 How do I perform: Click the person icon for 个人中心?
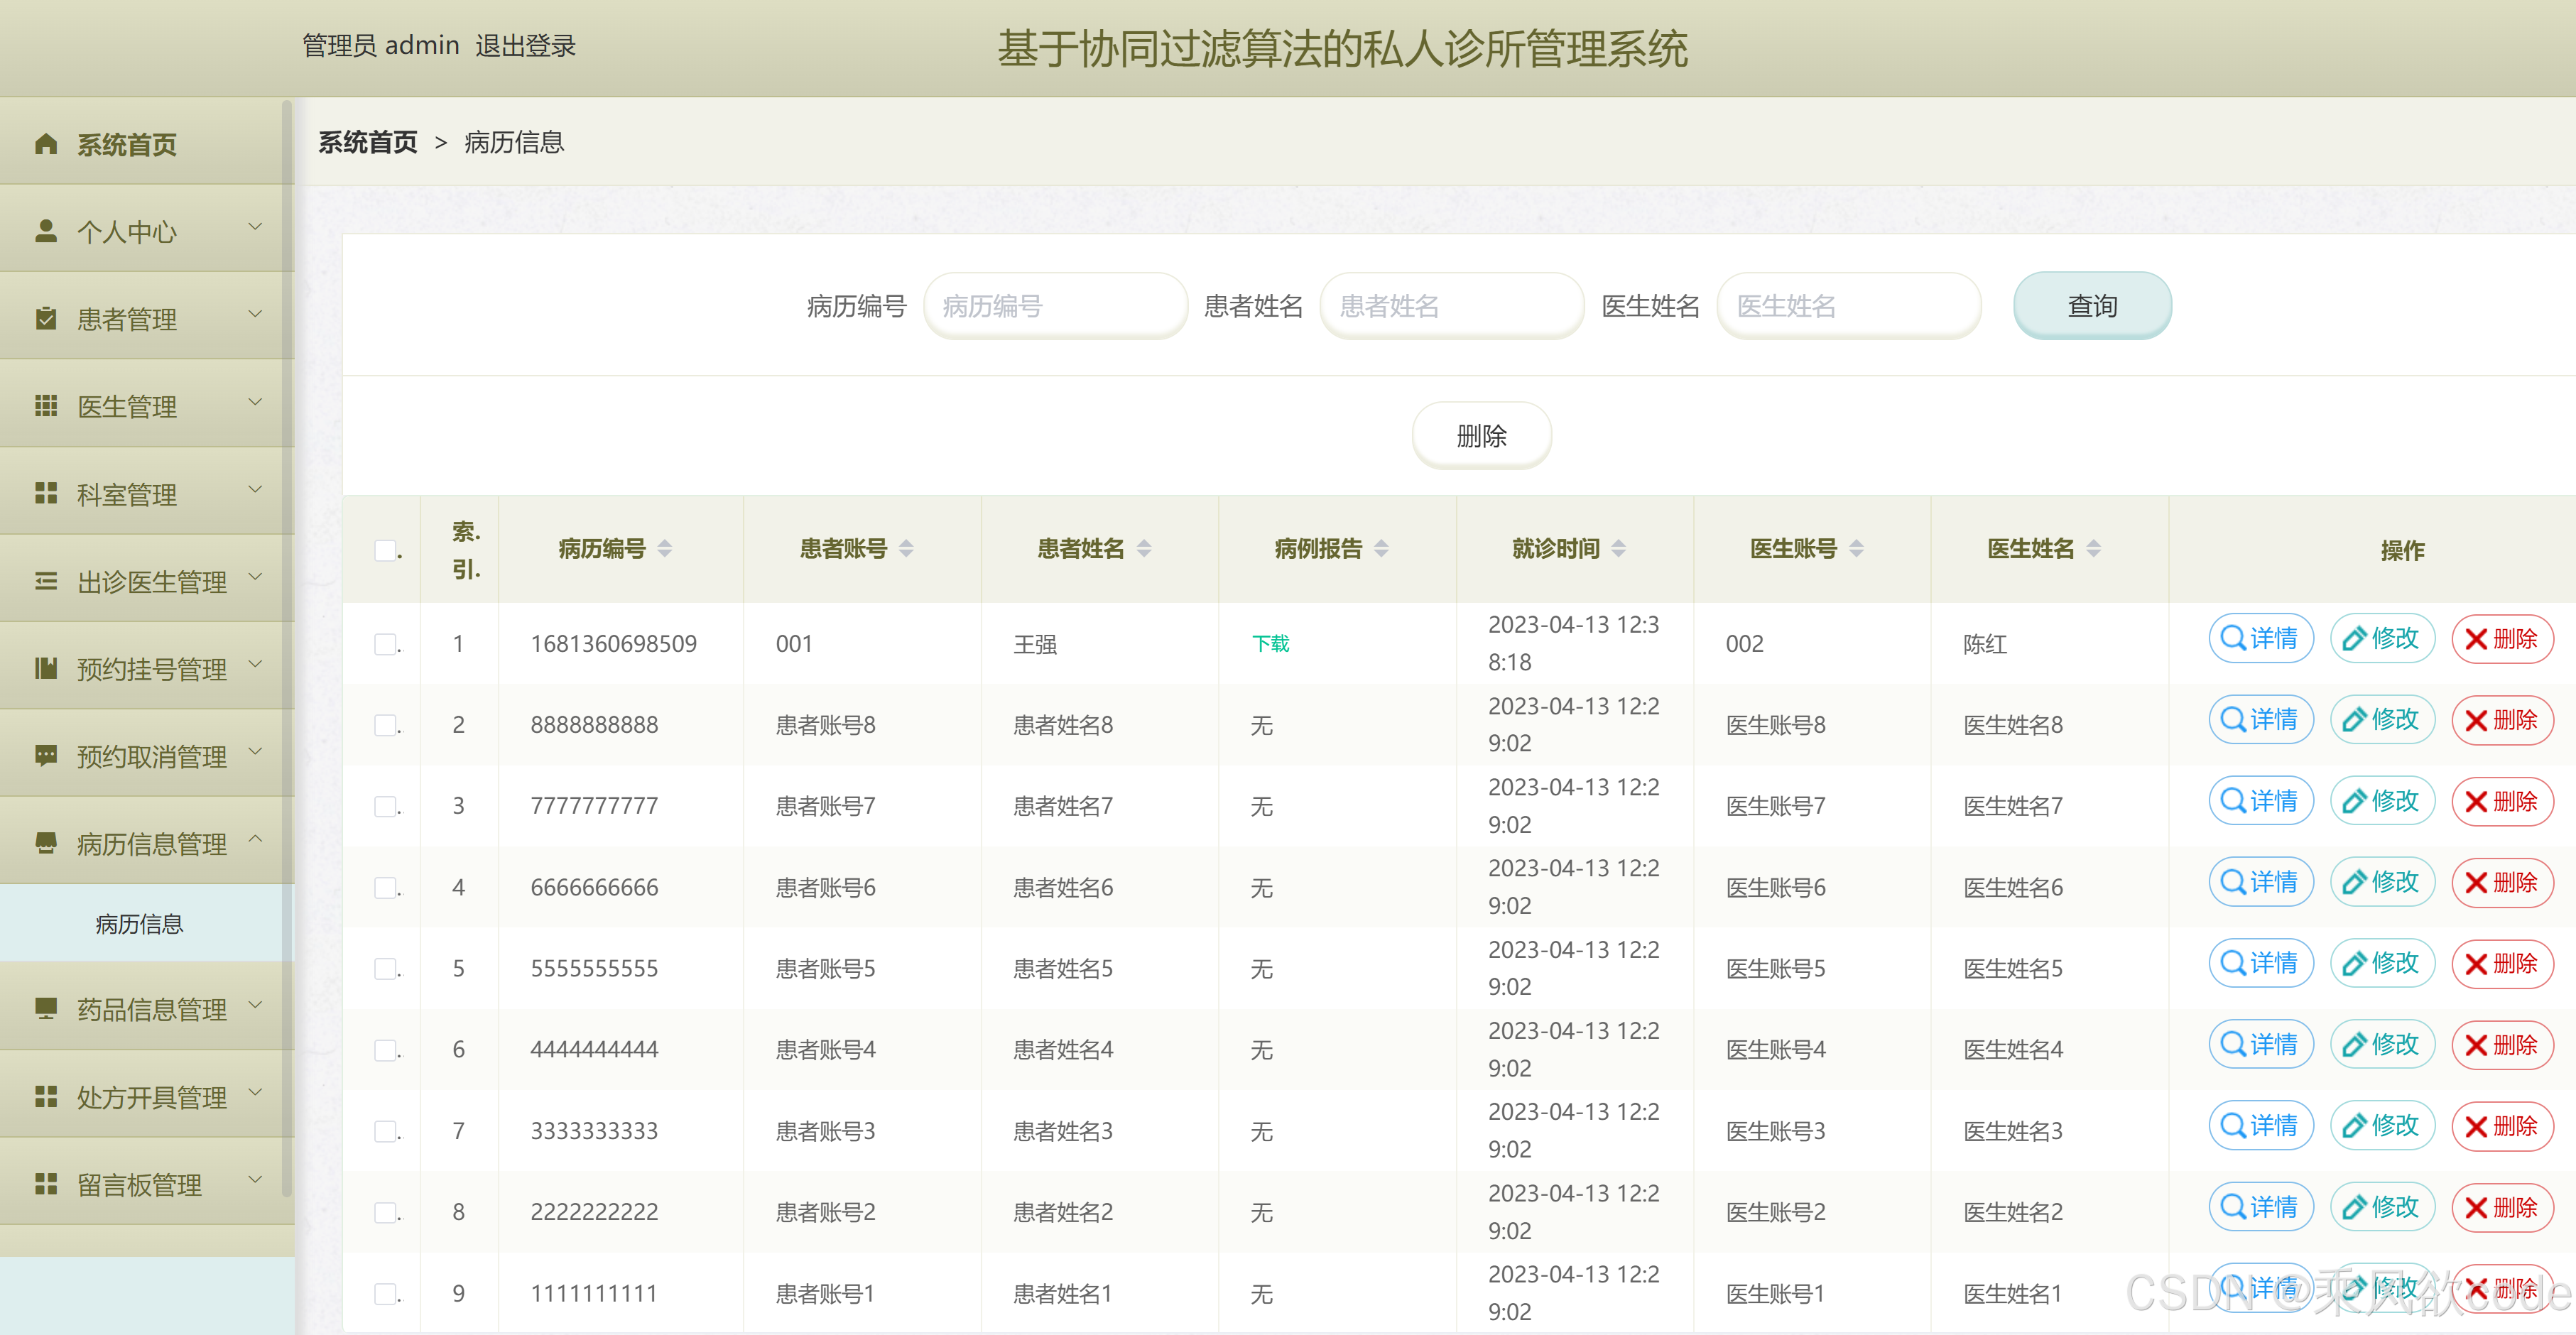coord(46,231)
